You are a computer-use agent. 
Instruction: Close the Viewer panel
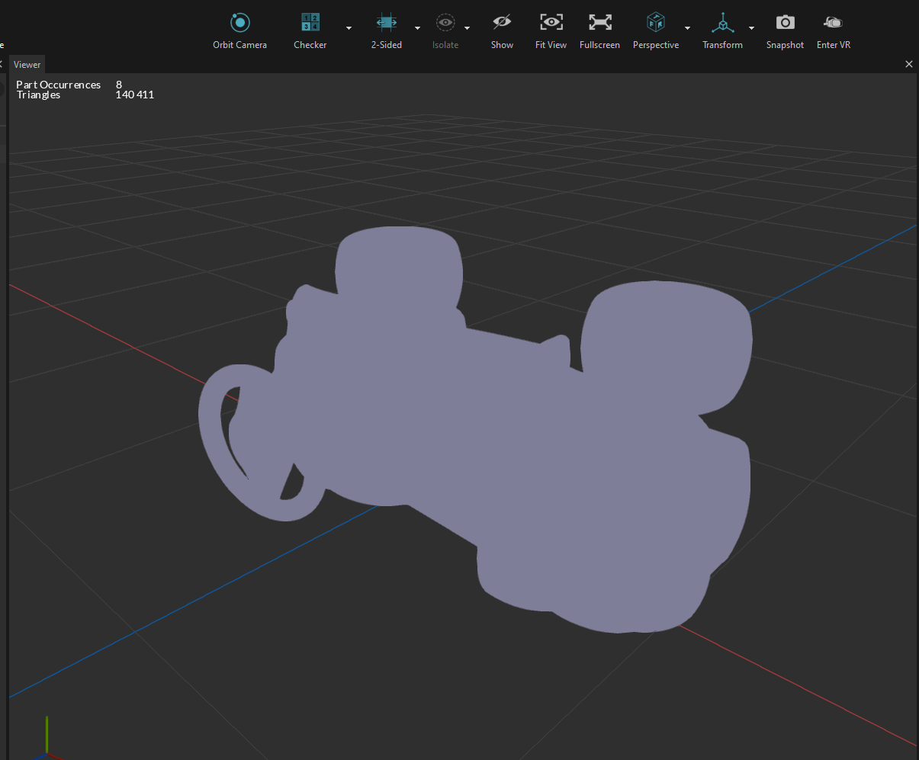point(908,65)
